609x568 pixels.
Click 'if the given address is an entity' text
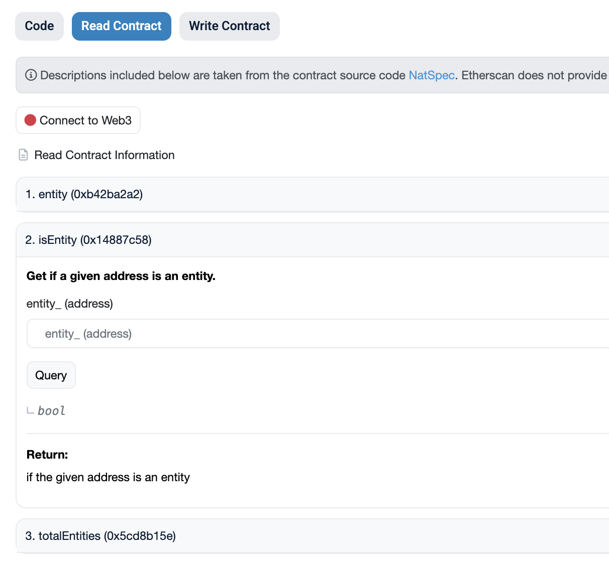point(108,477)
